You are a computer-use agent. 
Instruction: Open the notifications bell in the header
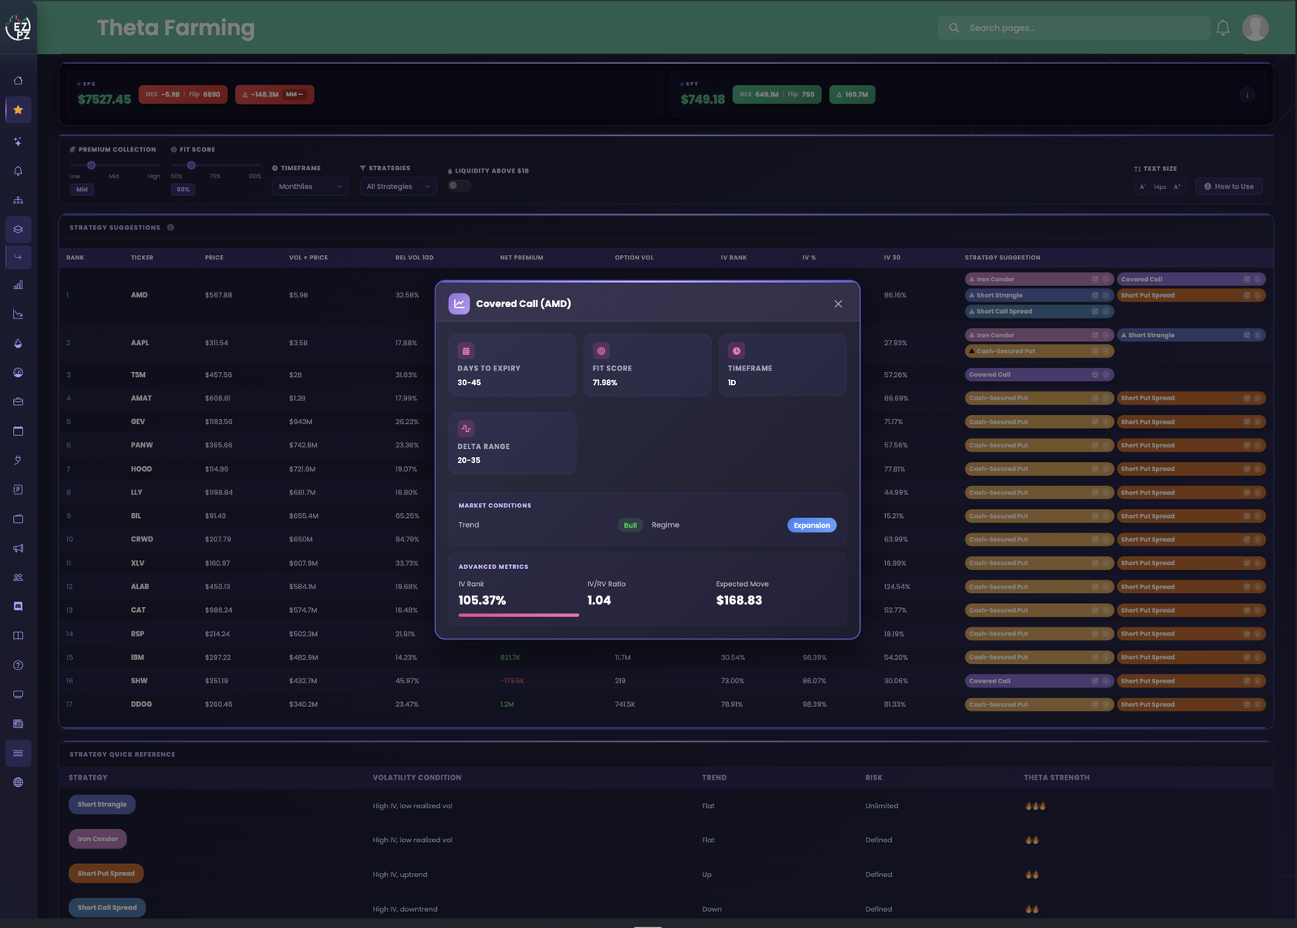pos(1223,28)
